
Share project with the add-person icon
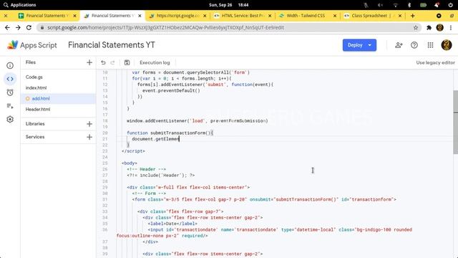(x=399, y=45)
